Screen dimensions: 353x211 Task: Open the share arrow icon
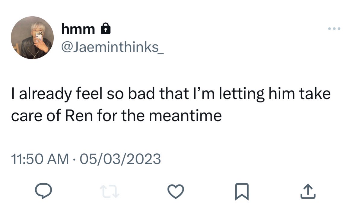click(x=308, y=191)
